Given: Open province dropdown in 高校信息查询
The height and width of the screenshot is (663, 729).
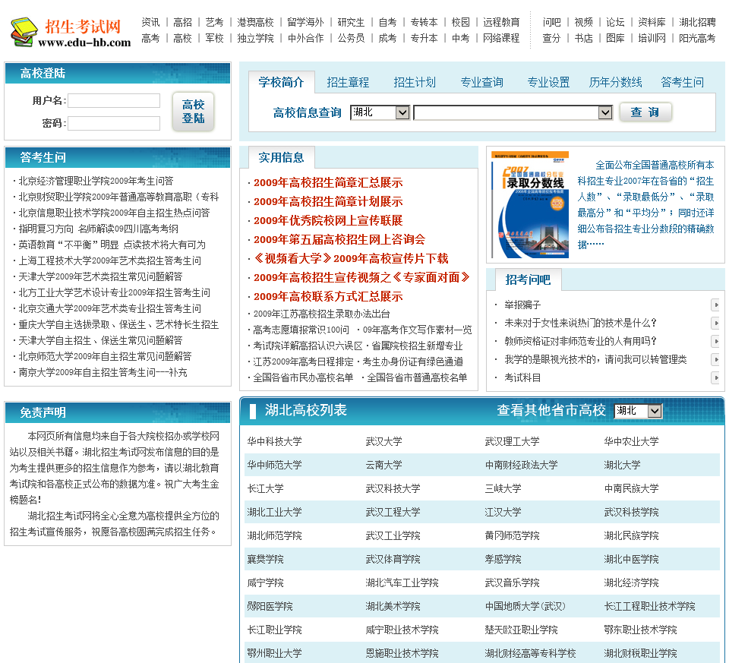Looking at the screenshot, I should (x=380, y=112).
